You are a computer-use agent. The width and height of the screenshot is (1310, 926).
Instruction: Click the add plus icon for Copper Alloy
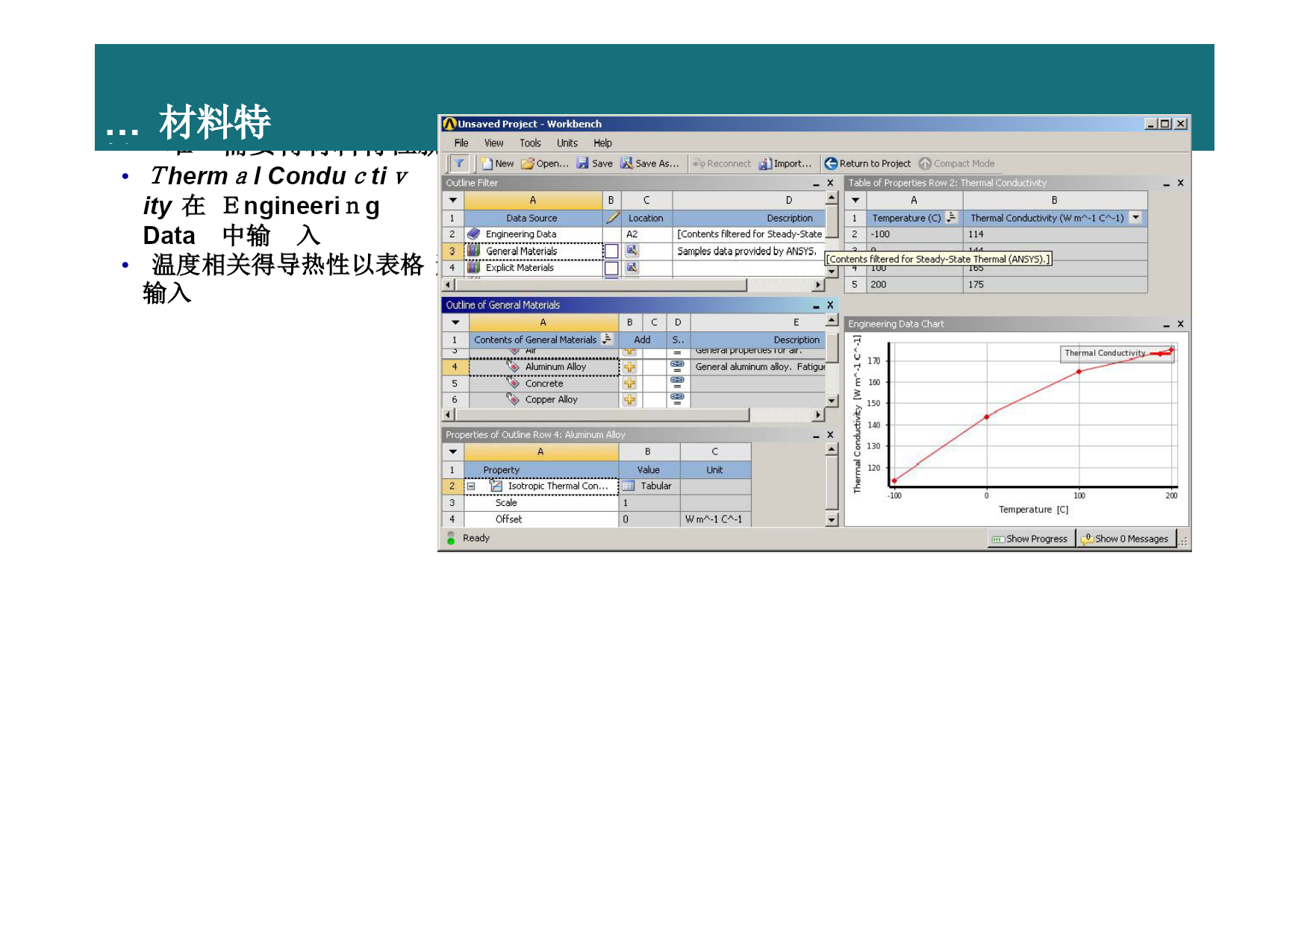pos(630,400)
